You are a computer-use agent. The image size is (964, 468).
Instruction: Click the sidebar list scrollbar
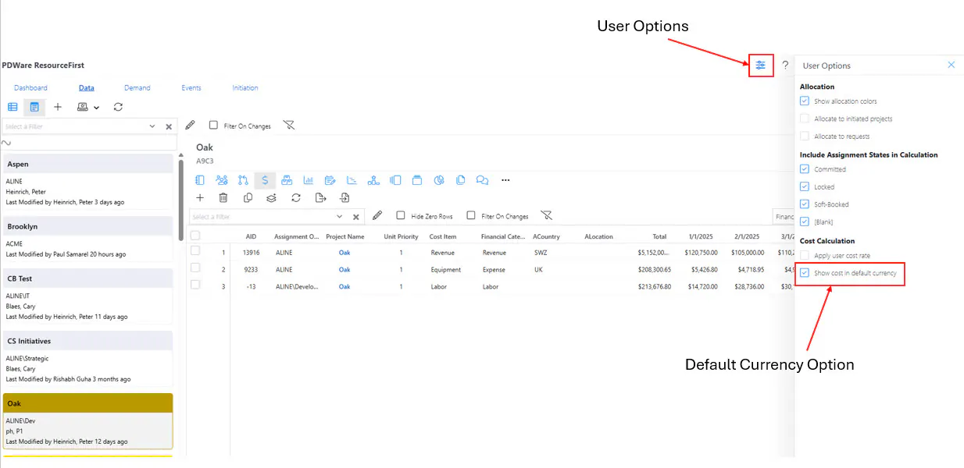click(181, 199)
